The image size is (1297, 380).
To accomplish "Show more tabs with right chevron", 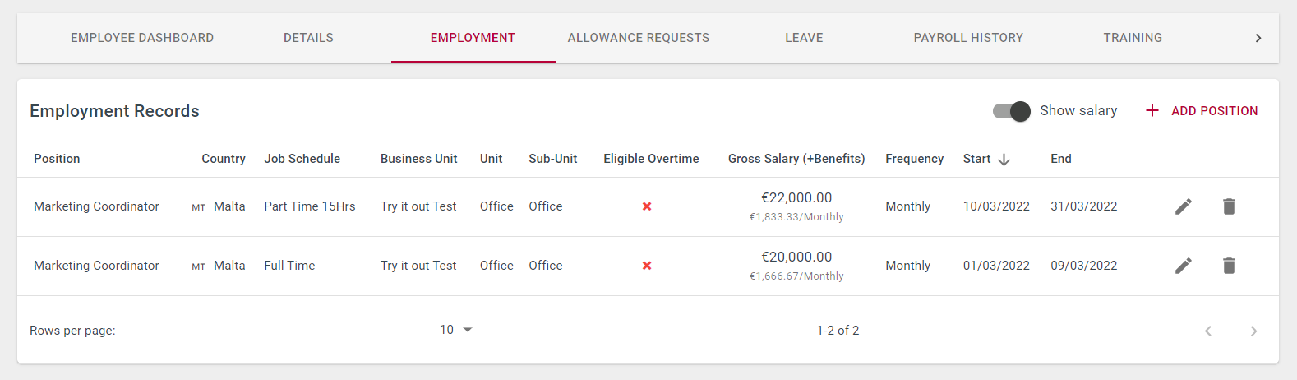I will pos(1258,38).
